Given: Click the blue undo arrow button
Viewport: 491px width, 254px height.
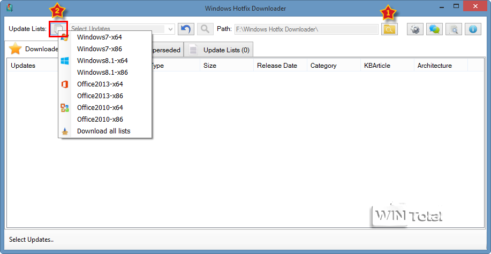Looking at the screenshot, I should (186, 29).
